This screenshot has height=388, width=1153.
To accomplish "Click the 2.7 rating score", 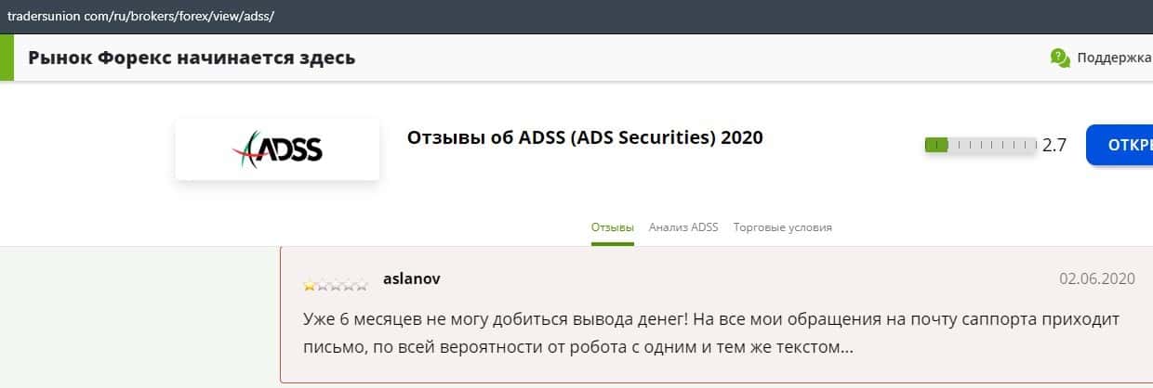I will (x=1054, y=145).
